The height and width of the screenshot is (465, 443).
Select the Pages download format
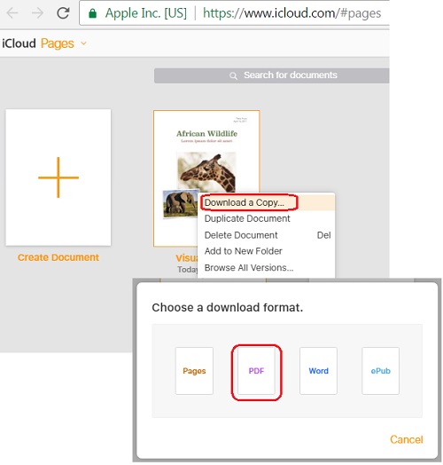click(194, 371)
